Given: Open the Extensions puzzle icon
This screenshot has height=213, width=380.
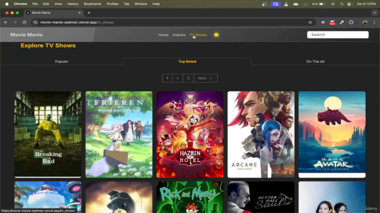Looking at the screenshot, I should [x=351, y=22].
